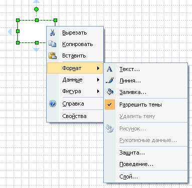
Task: Click the bottom AutoConnect blue arrow
Action: pyautogui.click(x=37, y=49)
